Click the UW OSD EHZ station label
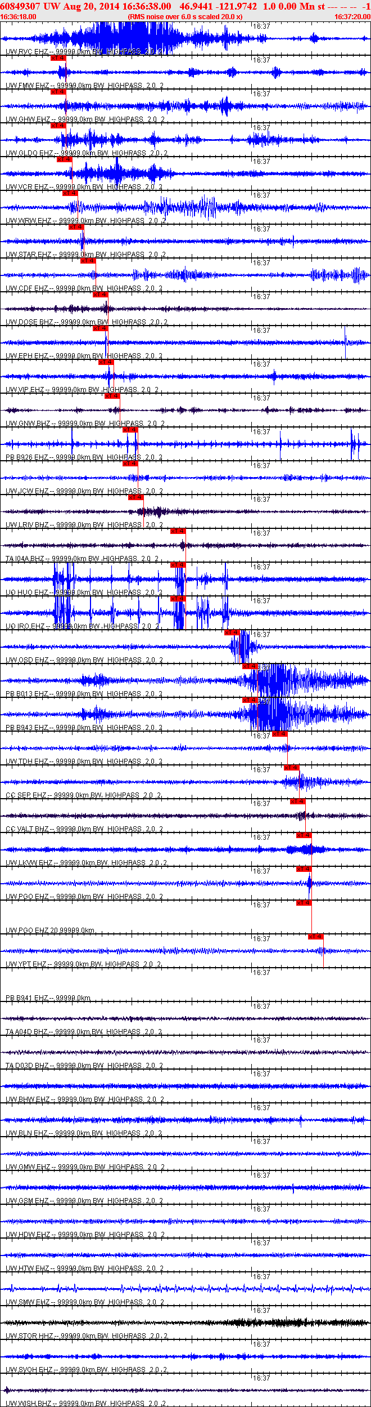 [x=84, y=660]
